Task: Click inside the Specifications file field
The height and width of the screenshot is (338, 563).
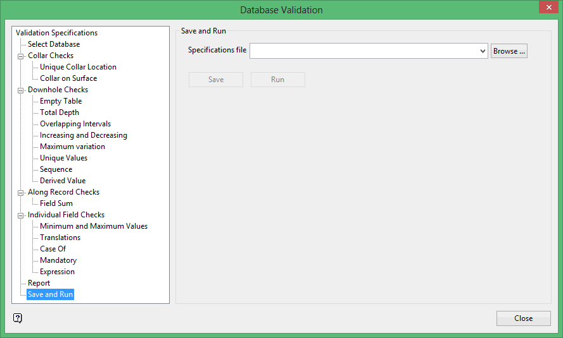Action: coord(364,51)
